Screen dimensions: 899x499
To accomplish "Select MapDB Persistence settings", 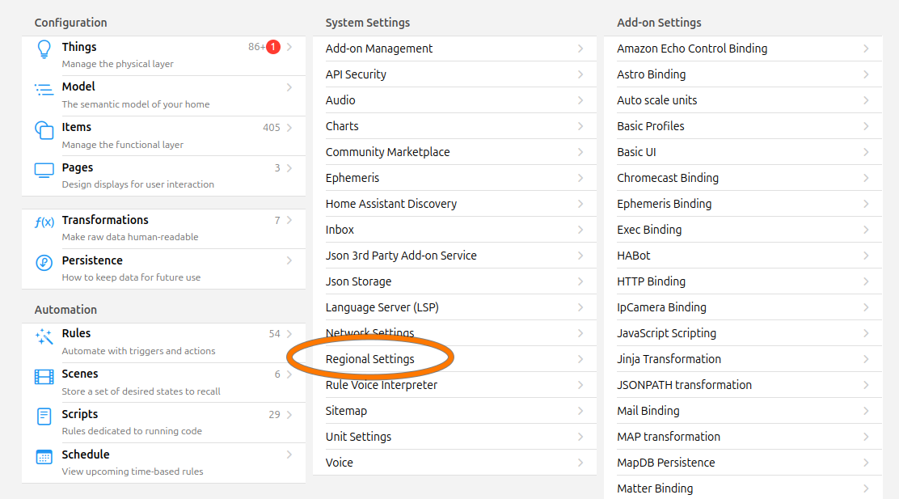I will pyautogui.click(x=743, y=463).
